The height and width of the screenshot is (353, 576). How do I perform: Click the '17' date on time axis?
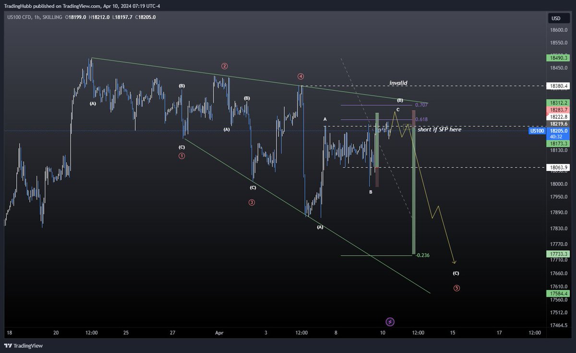[499, 332]
